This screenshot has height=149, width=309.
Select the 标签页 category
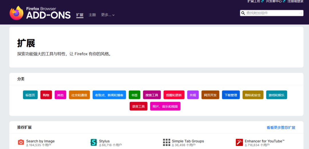30,95
